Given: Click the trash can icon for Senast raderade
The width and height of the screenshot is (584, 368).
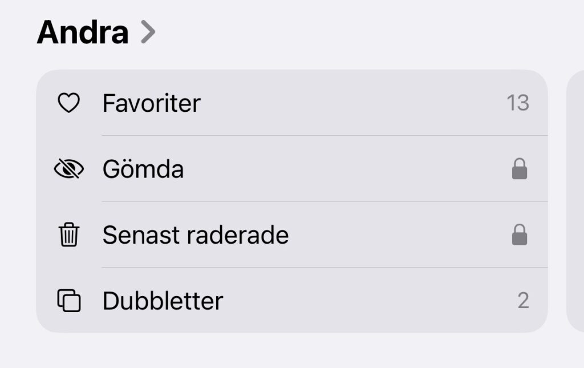Looking at the screenshot, I should 69,235.
